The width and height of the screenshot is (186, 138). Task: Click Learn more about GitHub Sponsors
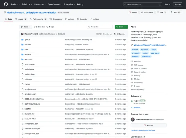tap(143, 130)
